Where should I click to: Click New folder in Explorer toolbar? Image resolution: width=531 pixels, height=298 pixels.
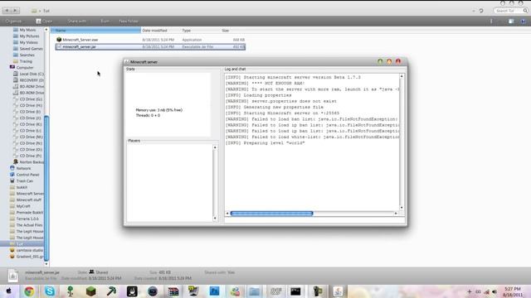coord(129,21)
